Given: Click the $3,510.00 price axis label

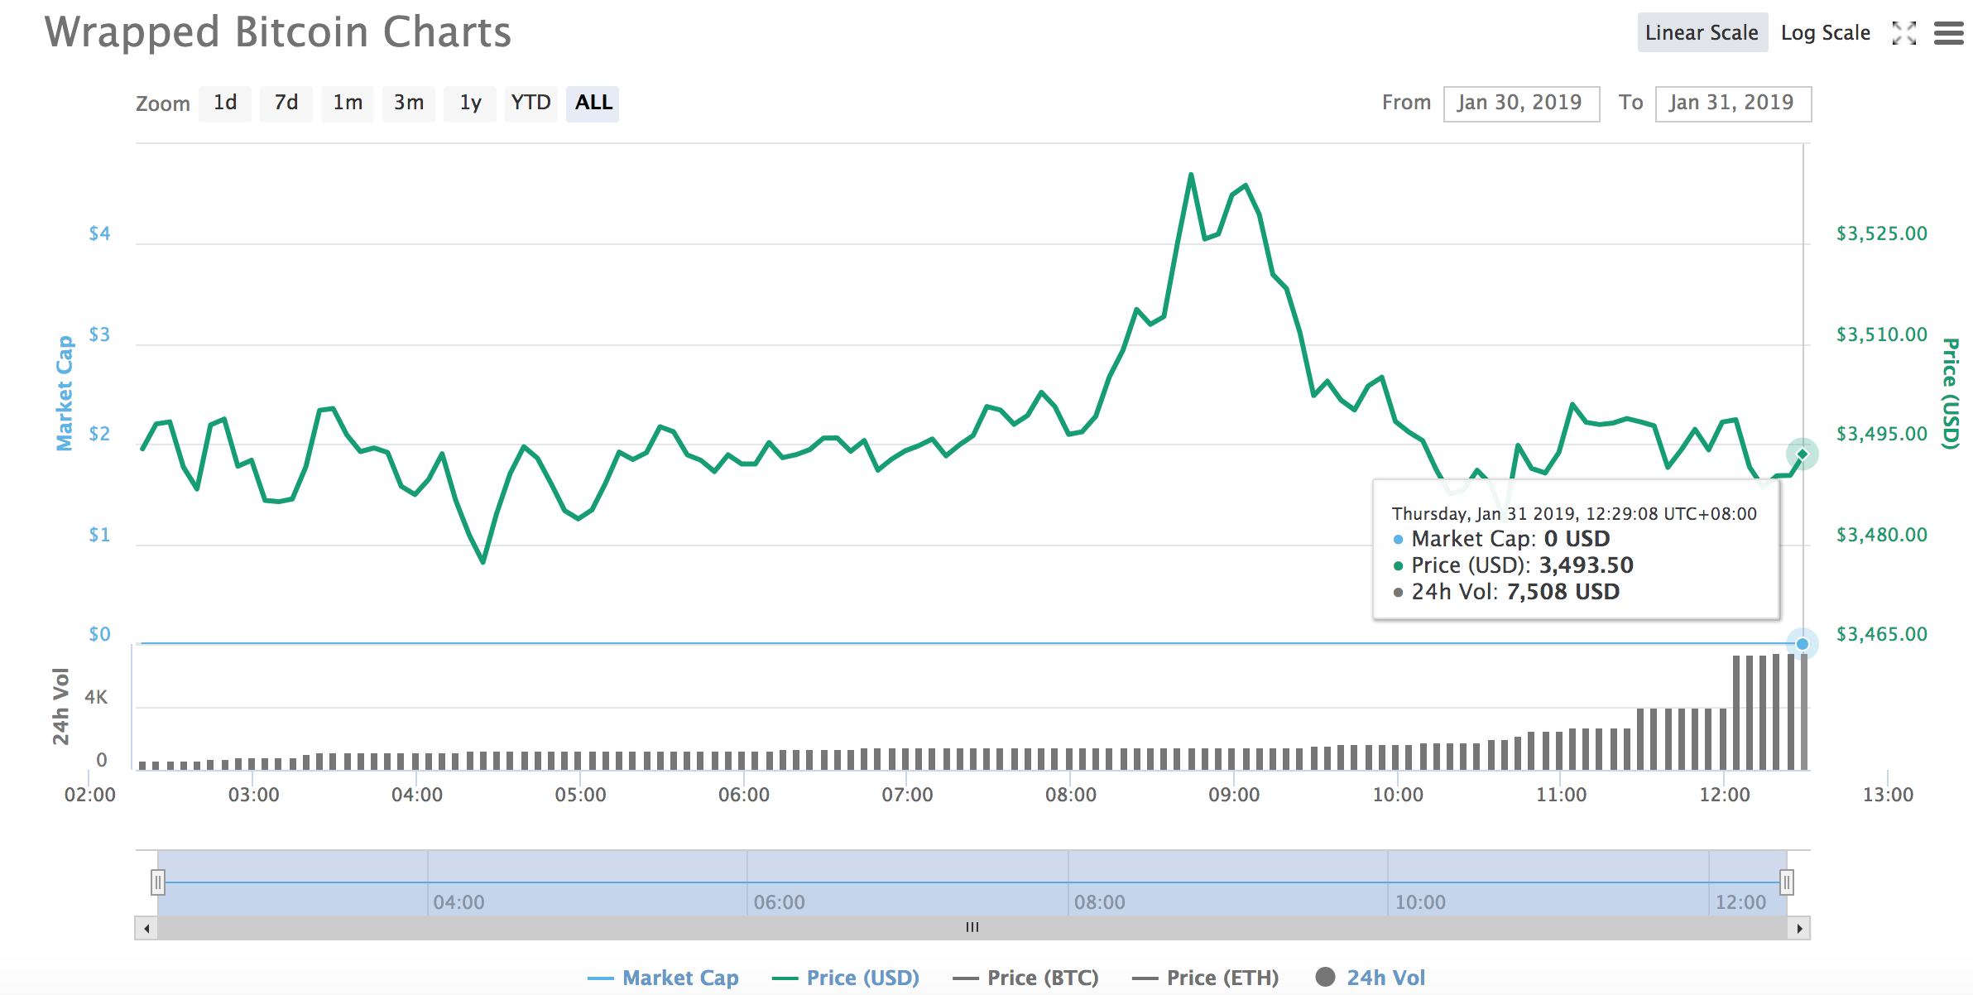Looking at the screenshot, I should click(1882, 335).
